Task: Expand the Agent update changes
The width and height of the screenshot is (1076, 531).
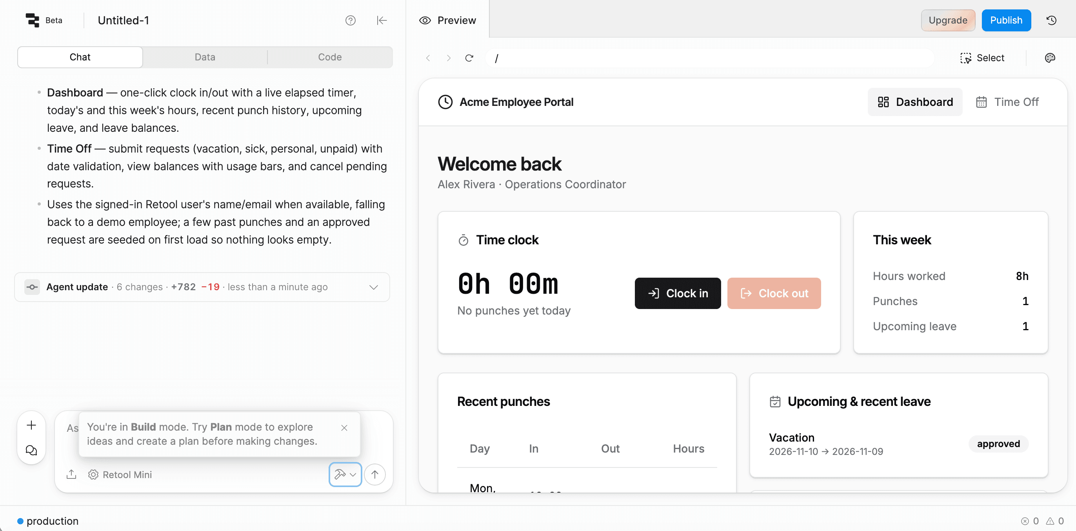Action: tap(373, 287)
